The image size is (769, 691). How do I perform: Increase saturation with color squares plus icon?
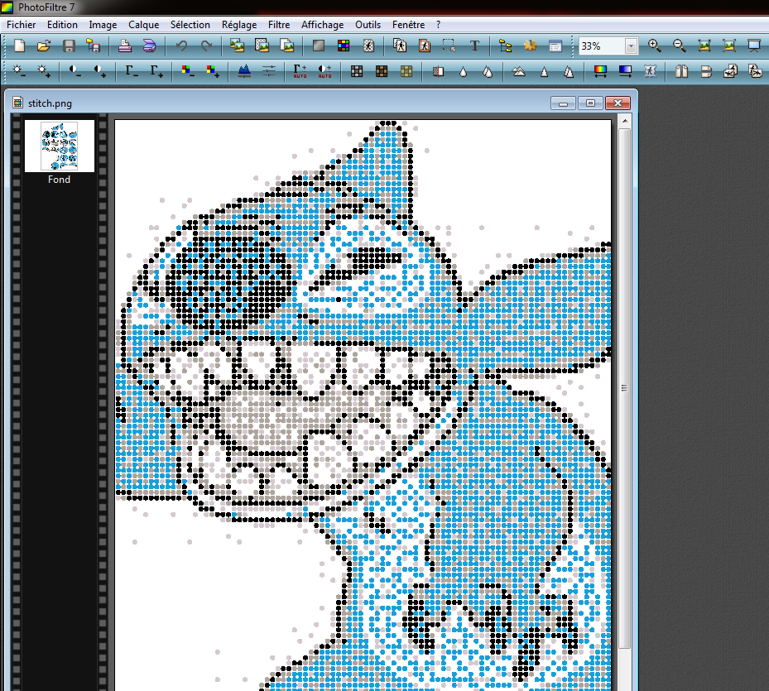point(213,72)
